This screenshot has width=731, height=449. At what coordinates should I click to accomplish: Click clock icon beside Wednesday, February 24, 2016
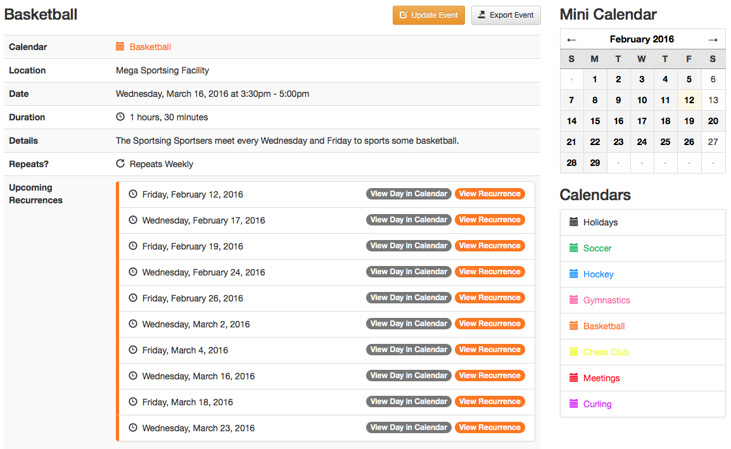[133, 272]
